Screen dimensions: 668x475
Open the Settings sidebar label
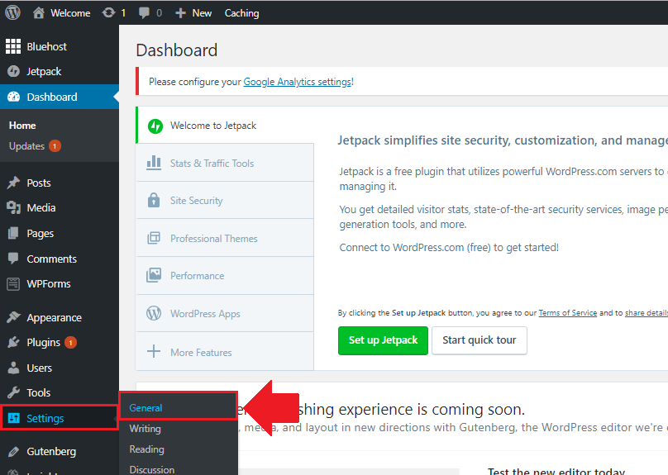click(x=45, y=418)
